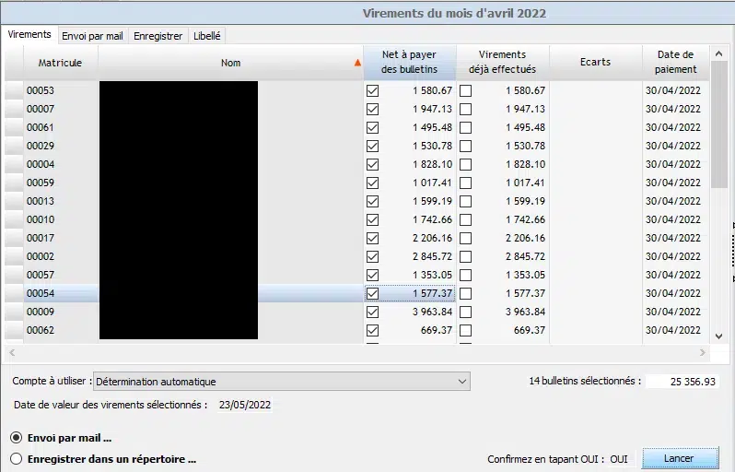This screenshot has width=735, height=472.
Task: Select the Envoi par mail radio button
Action: pos(16,438)
